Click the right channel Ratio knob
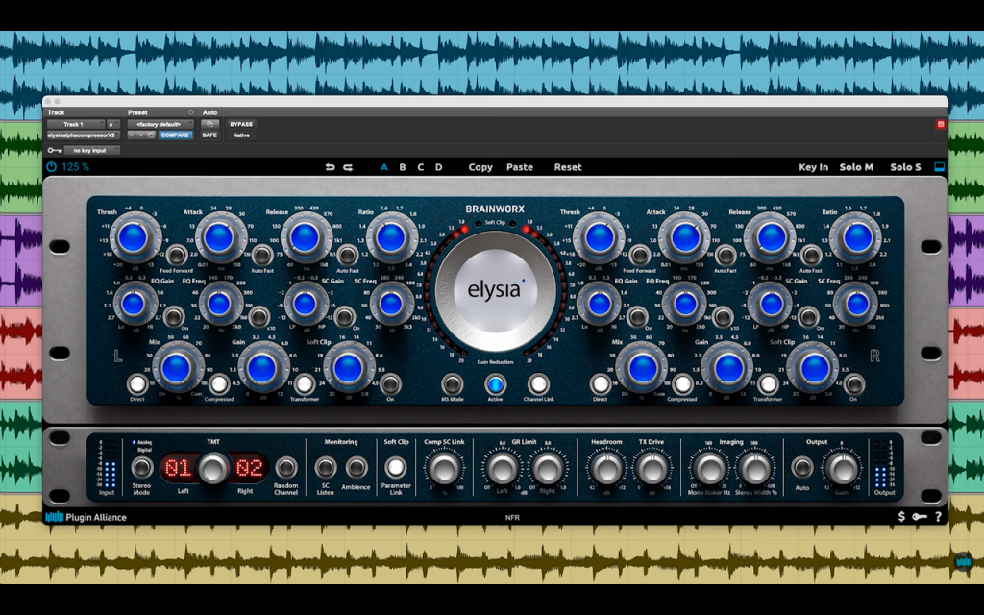The image size is (984, 615). point(857,238)
